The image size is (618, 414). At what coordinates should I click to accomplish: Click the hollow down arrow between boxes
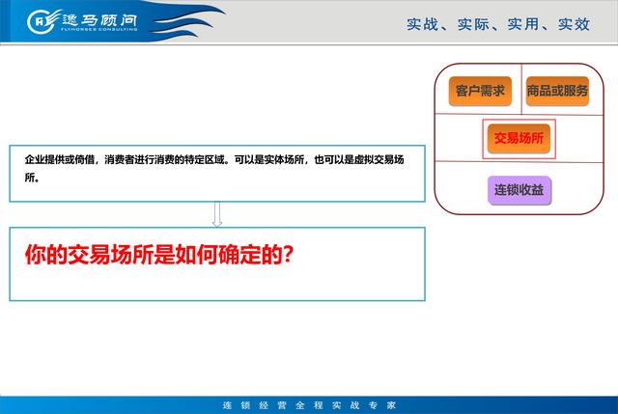tap(217, 214)
